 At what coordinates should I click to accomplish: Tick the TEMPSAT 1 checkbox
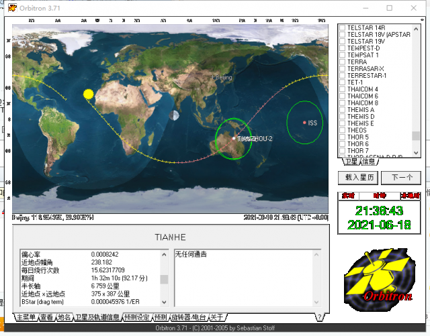(342, 55)
